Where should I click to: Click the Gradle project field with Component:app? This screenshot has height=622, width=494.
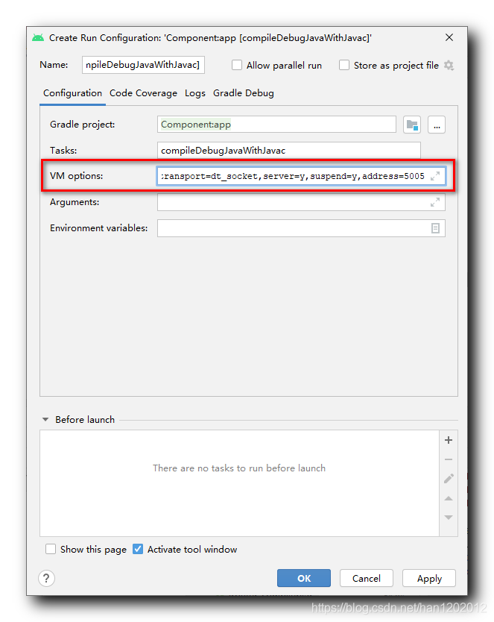276,125
